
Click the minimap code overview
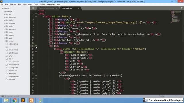(x=176, y=17)
